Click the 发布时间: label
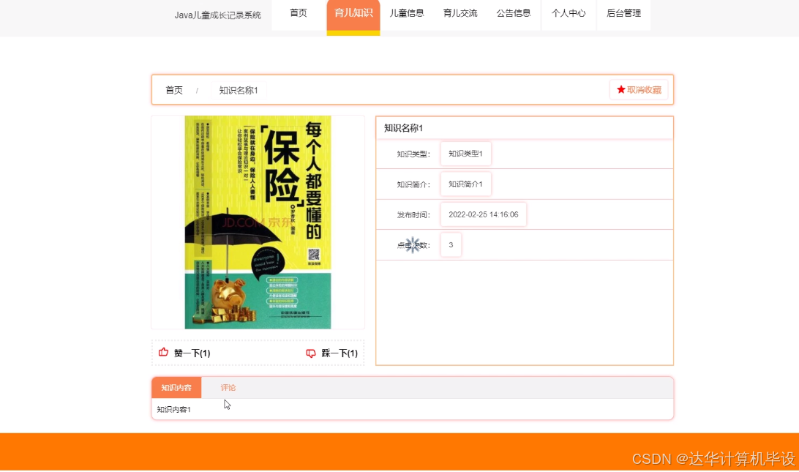Screen dimensions: 799x472 point(413,215)
